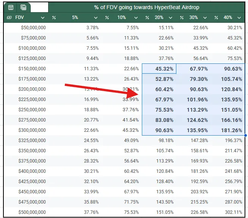Image resolution: width=248 pixels, height=218 pixels.
Task: Click the percent icon for 5% column
Action: [x=54, y=18]
